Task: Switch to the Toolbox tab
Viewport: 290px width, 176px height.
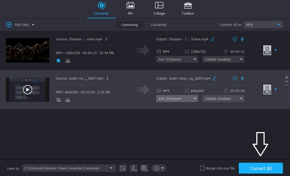Action: click(x=187, y=9)
